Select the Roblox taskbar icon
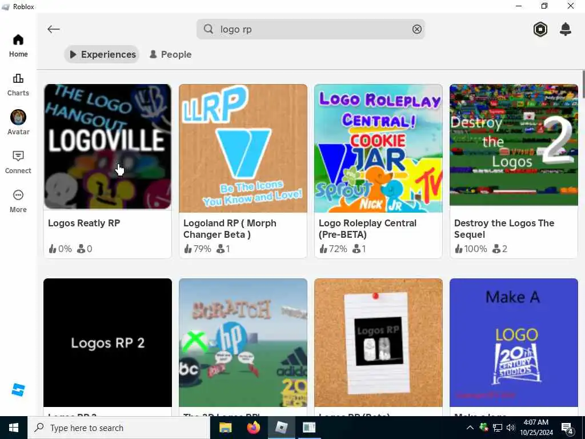 (281, 428)
